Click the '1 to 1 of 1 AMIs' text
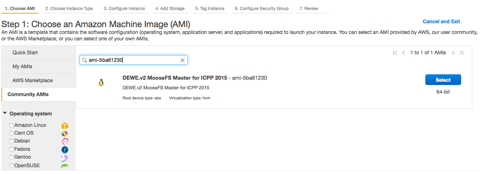The width and height of the screenshot is (483, 174). point(428,53)
